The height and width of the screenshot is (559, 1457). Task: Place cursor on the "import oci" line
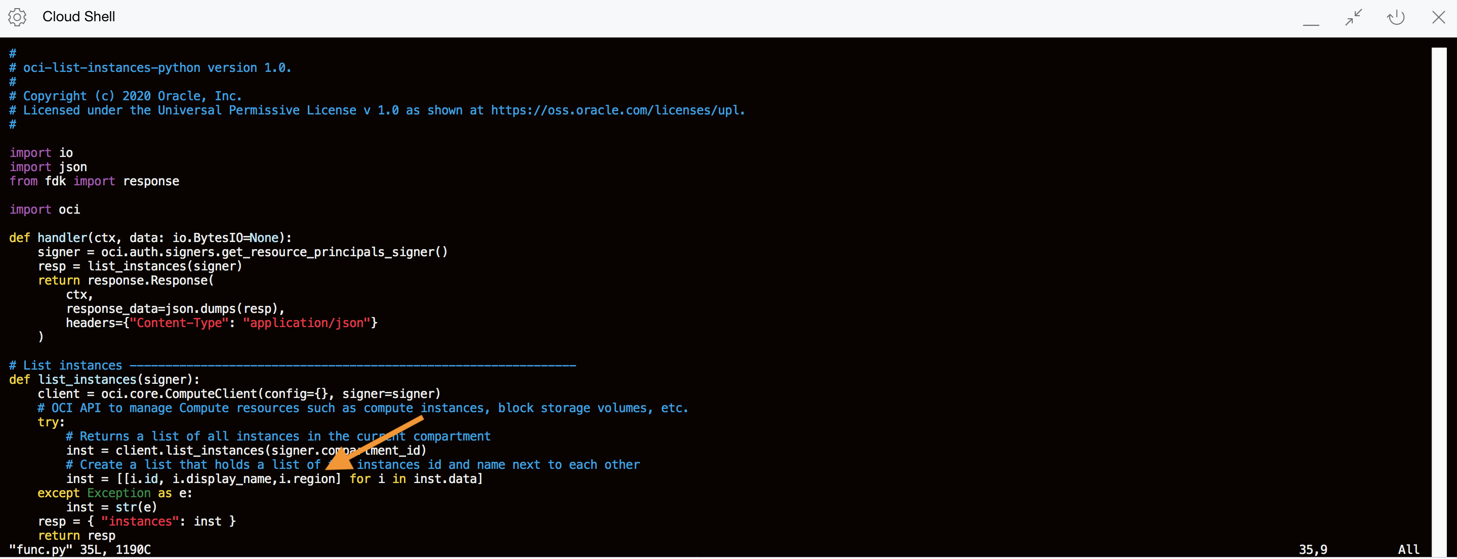[44, 210]
